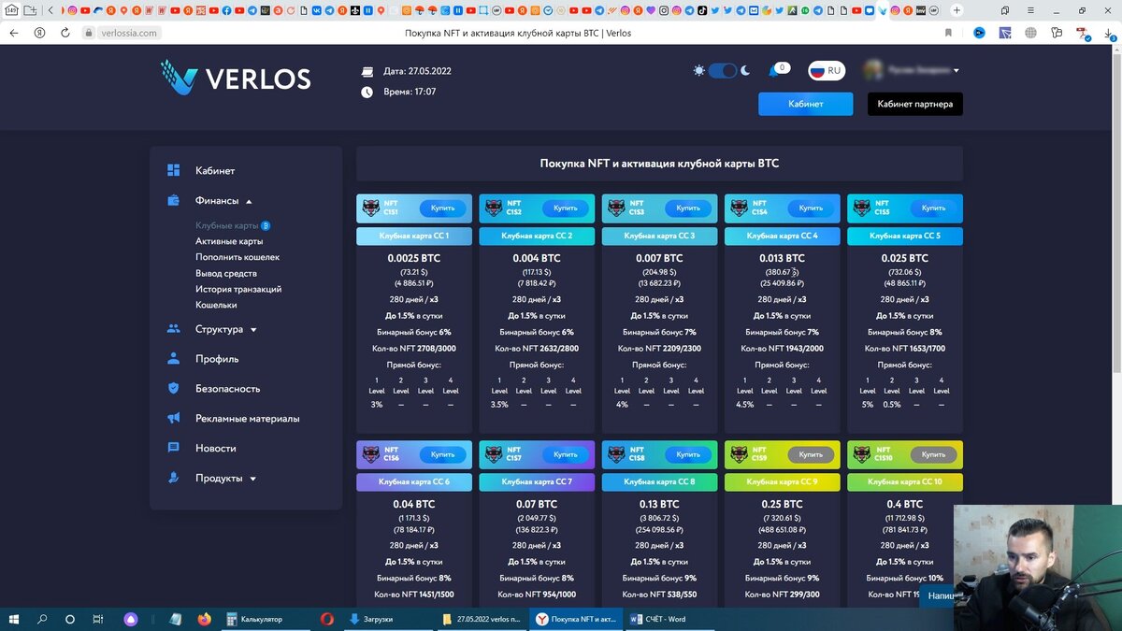The image size is (1122, 631).
Task: Open Активные карты submenu link
Action: pos(229,241)
